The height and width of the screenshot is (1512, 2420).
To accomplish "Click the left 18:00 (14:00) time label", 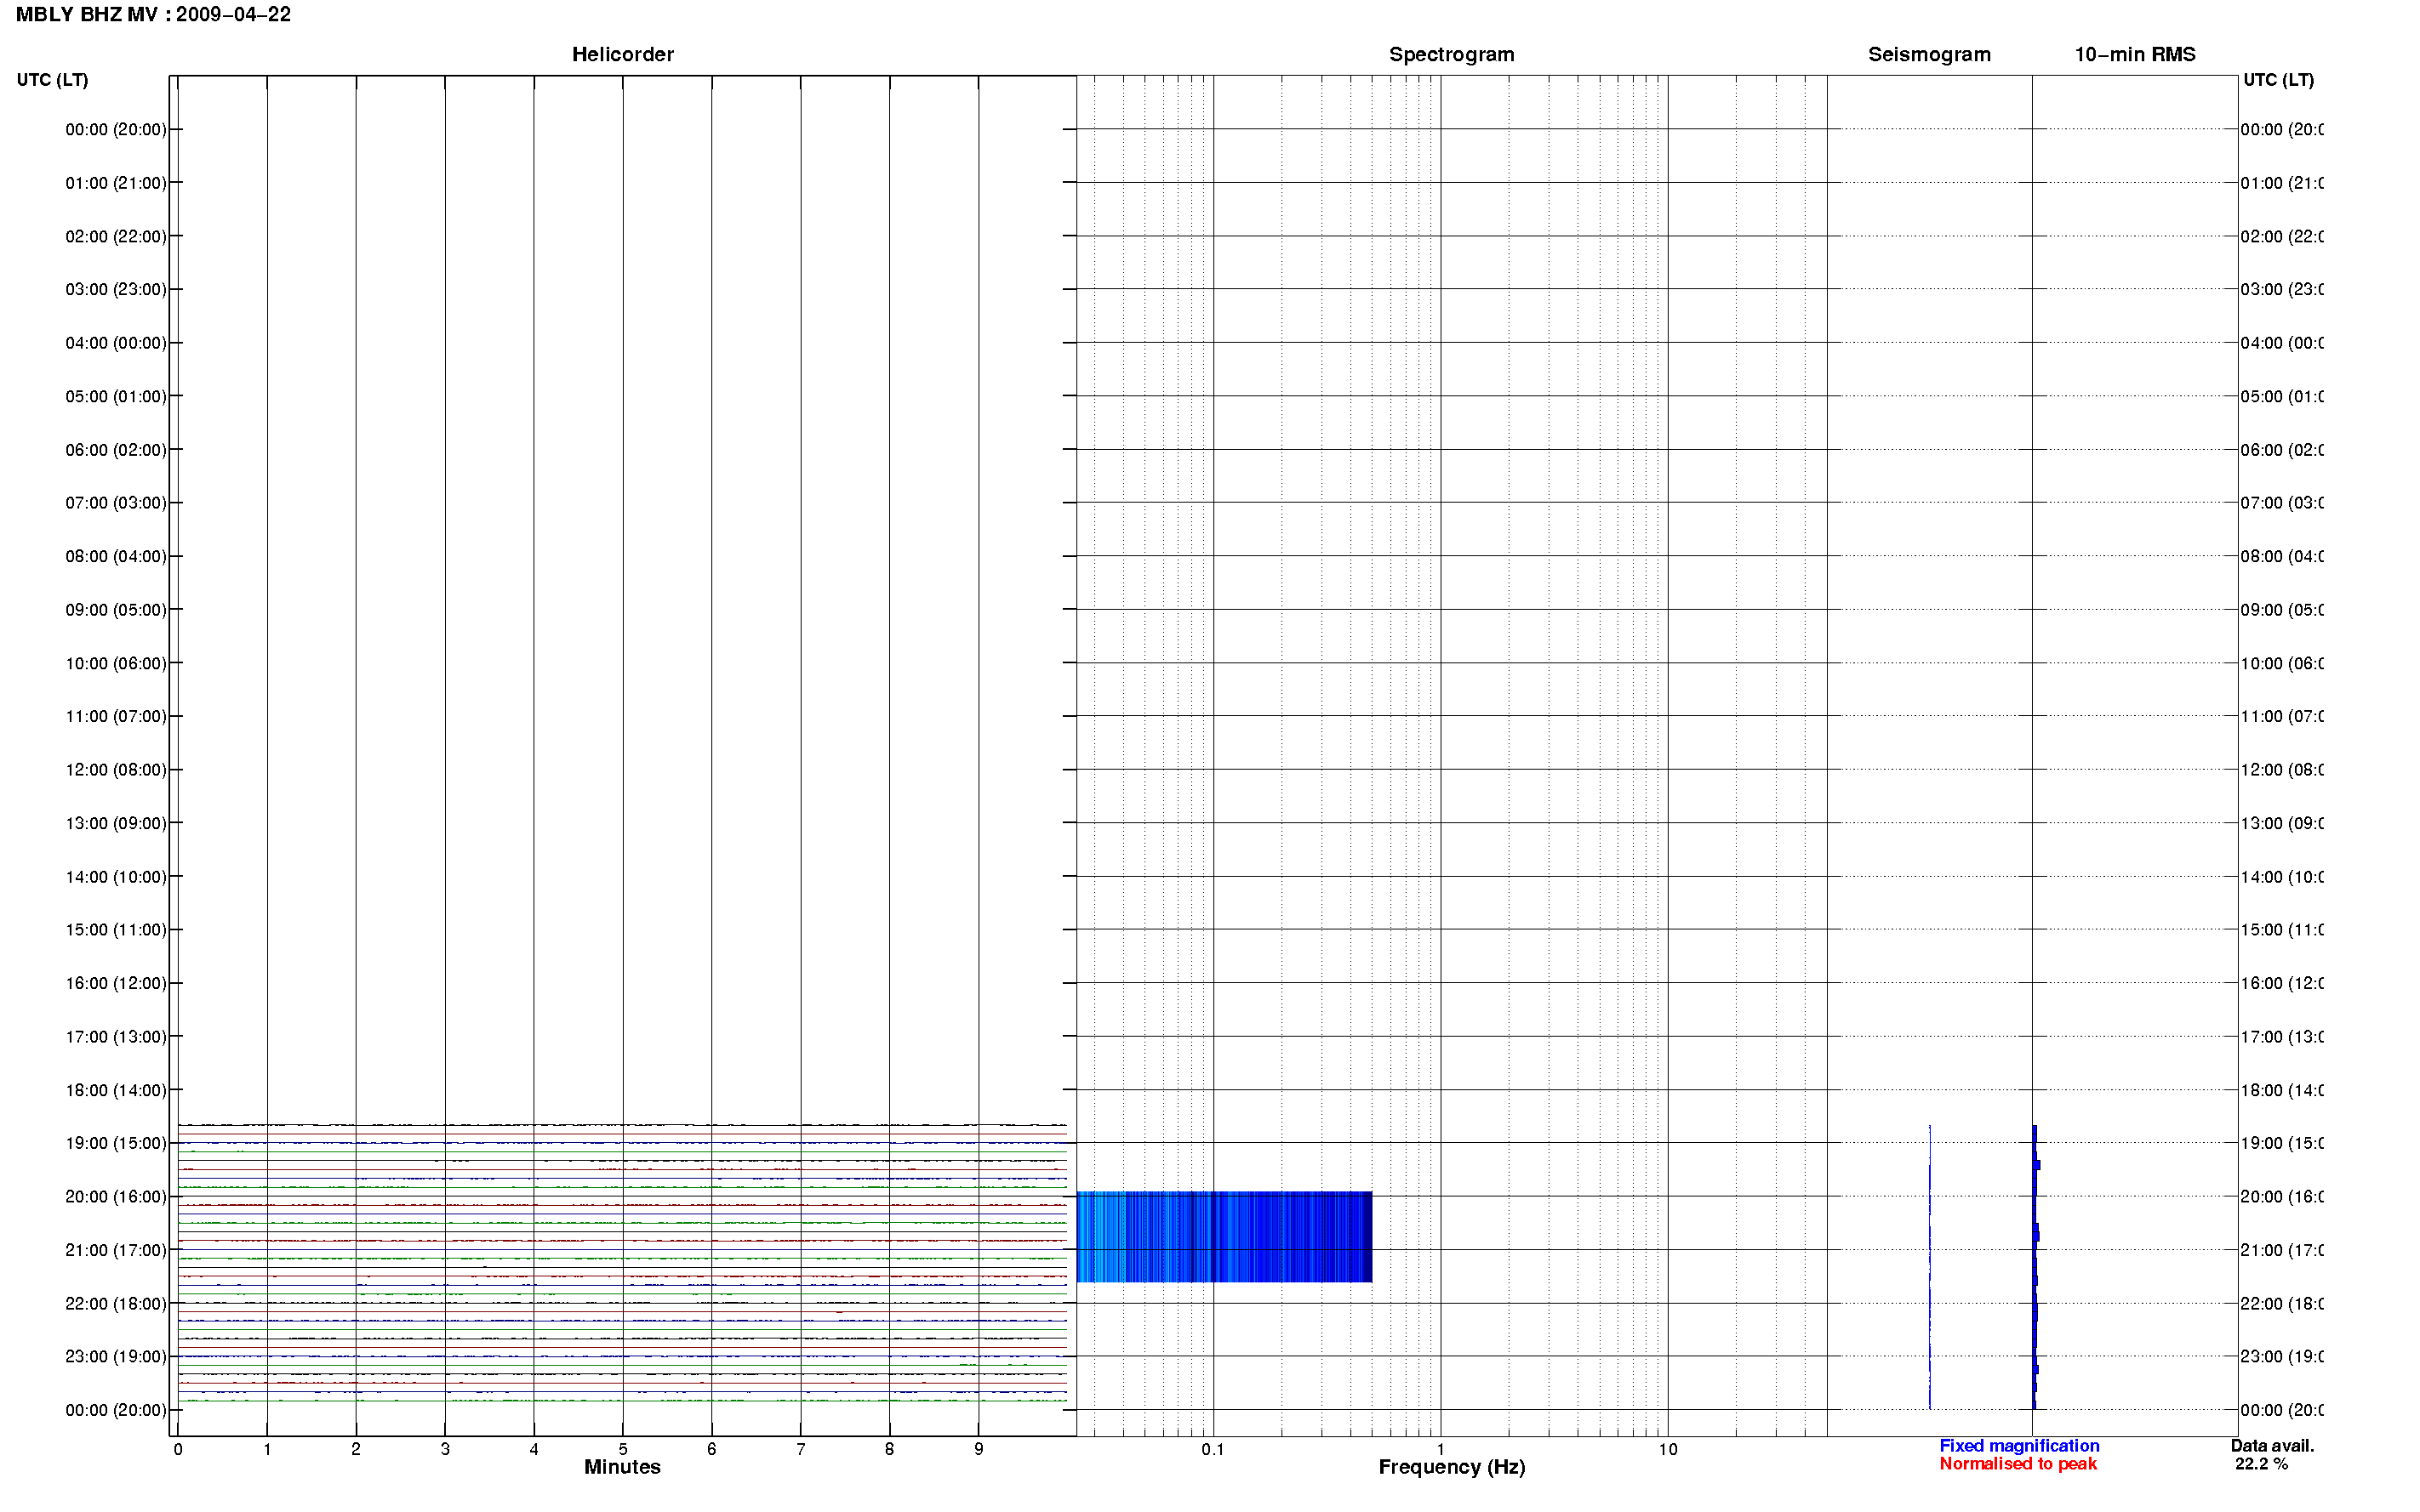I will [x=116, y=1090].
